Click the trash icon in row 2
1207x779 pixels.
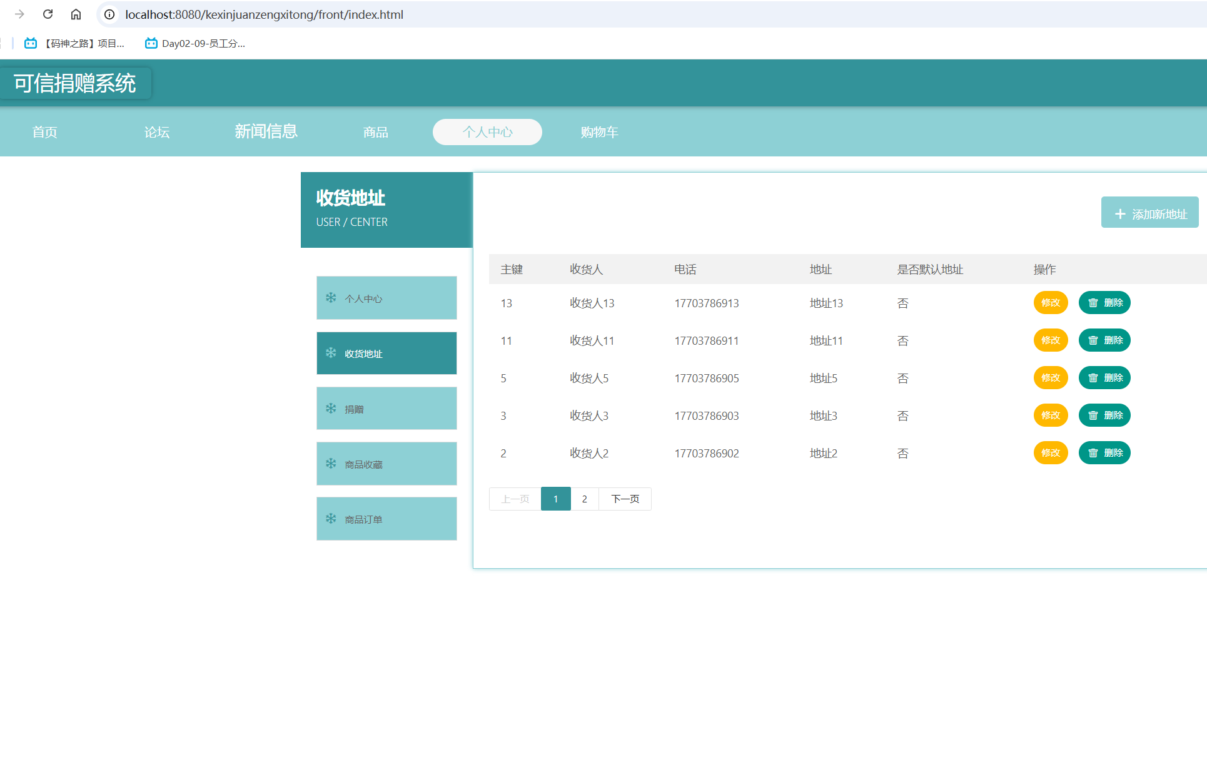(1093, 453)
